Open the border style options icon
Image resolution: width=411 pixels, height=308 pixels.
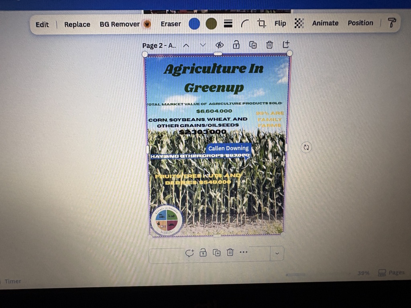[x=228, y=24]
